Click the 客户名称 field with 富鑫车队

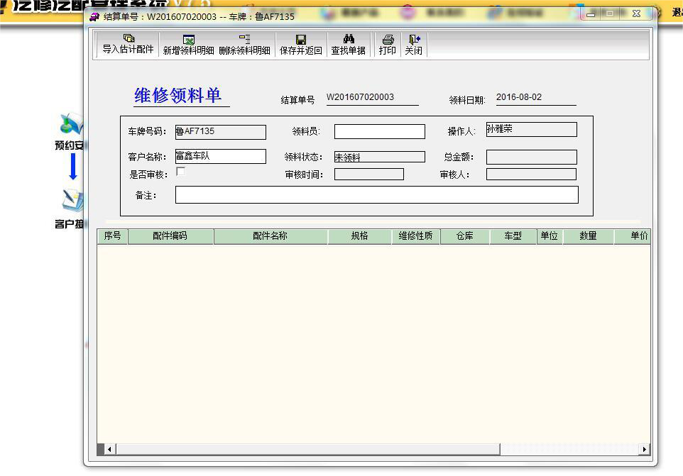point(220,156)
